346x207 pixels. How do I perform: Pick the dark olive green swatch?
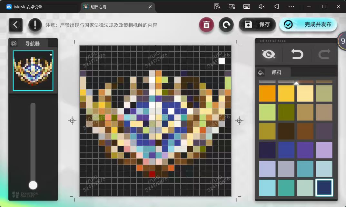pyautogui.click(x=286, y=113)
